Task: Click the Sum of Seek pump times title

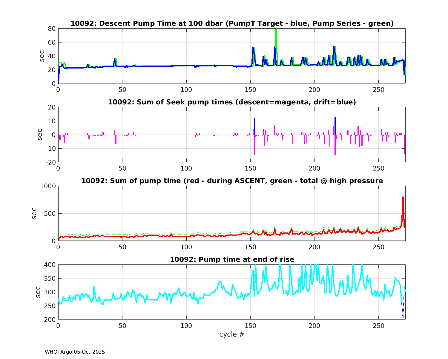Action: pos(232,102)
